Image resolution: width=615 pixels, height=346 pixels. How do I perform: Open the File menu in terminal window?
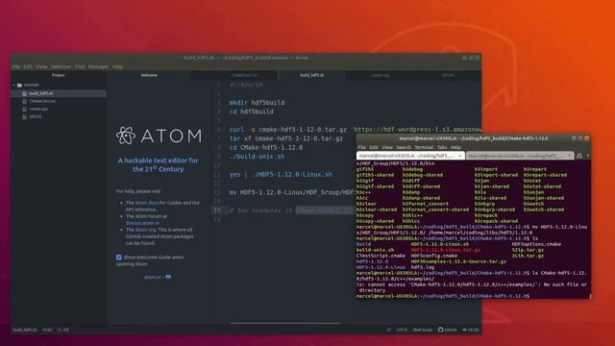(x=362, y=147)
